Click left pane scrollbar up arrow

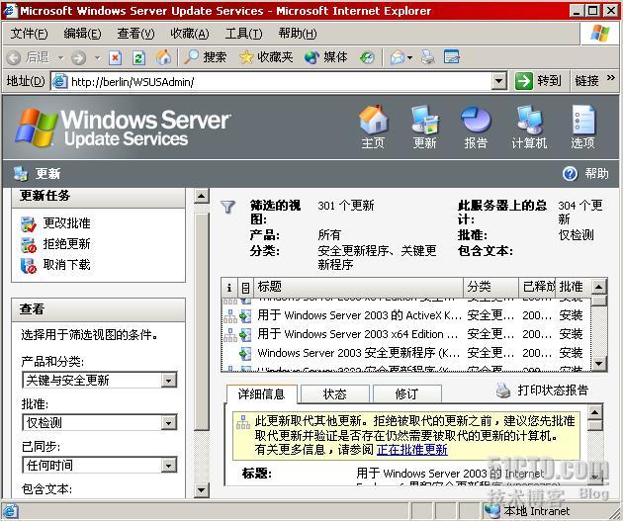pyautogui.click(x=202, y=196)
